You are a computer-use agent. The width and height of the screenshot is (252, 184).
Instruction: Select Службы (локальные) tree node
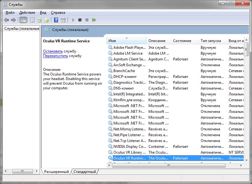(x=22, y=29)
